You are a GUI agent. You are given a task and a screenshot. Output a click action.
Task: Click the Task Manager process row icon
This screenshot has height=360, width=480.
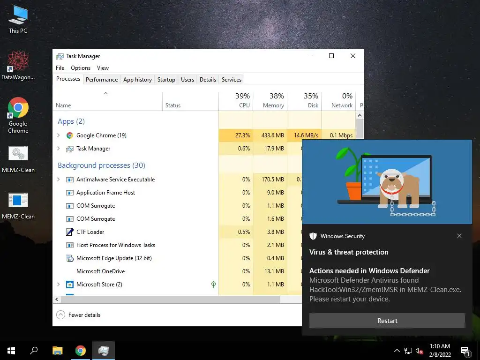(x=70, y=149)
